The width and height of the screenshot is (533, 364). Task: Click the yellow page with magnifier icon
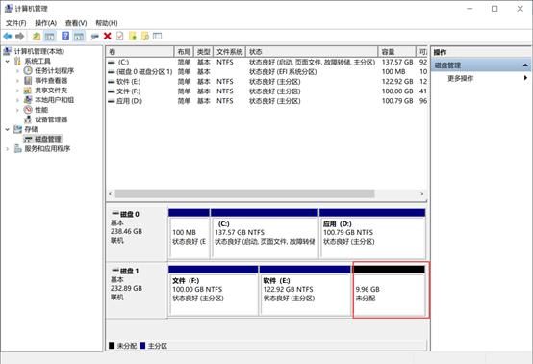pos(145,36)
